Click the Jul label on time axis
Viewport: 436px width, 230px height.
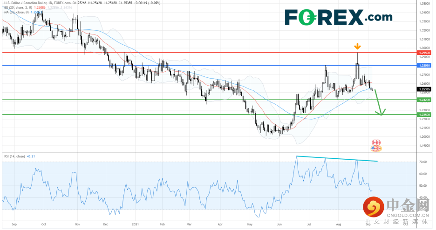coord(309,224)
